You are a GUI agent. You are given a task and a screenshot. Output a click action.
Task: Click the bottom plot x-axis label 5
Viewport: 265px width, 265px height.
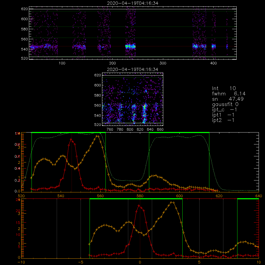[x=200, y=262]
